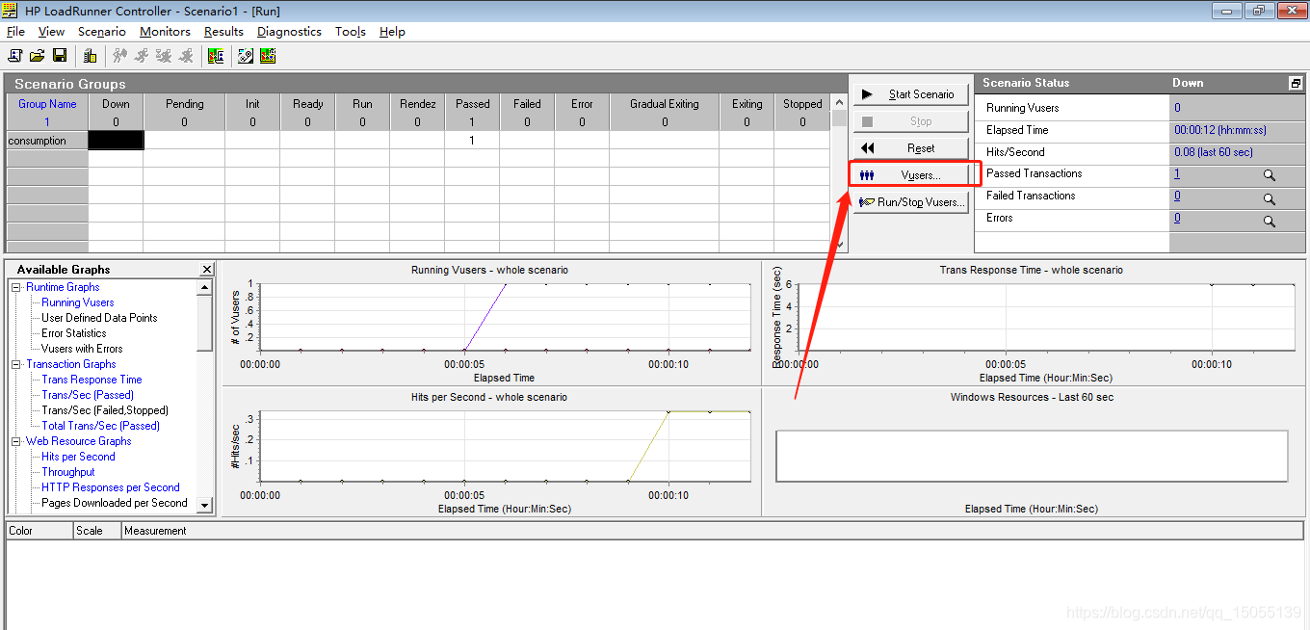
Task: Click the Errors count link
Action: pyautogui.click(x=1177, y=218)
